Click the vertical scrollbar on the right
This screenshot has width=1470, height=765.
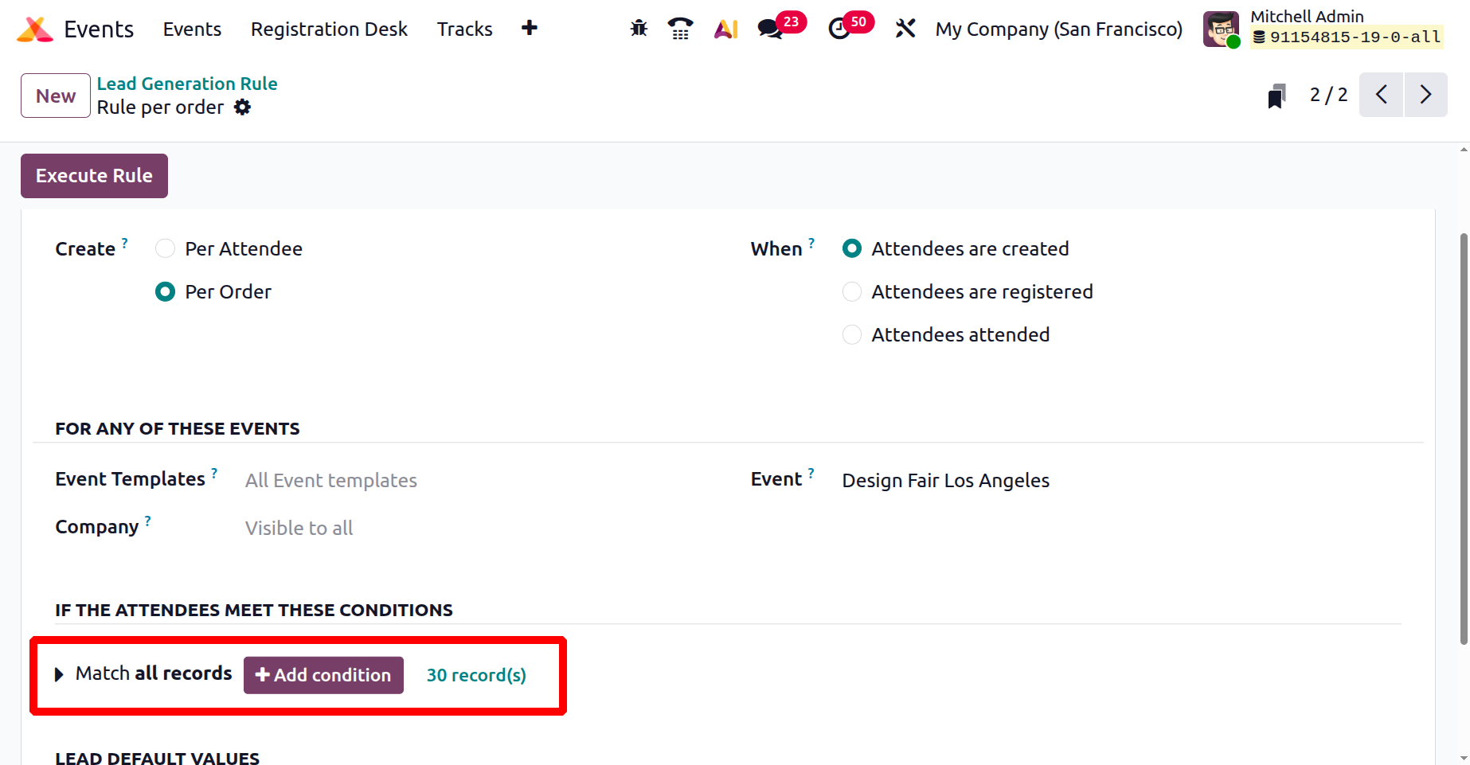[1464, 438]
